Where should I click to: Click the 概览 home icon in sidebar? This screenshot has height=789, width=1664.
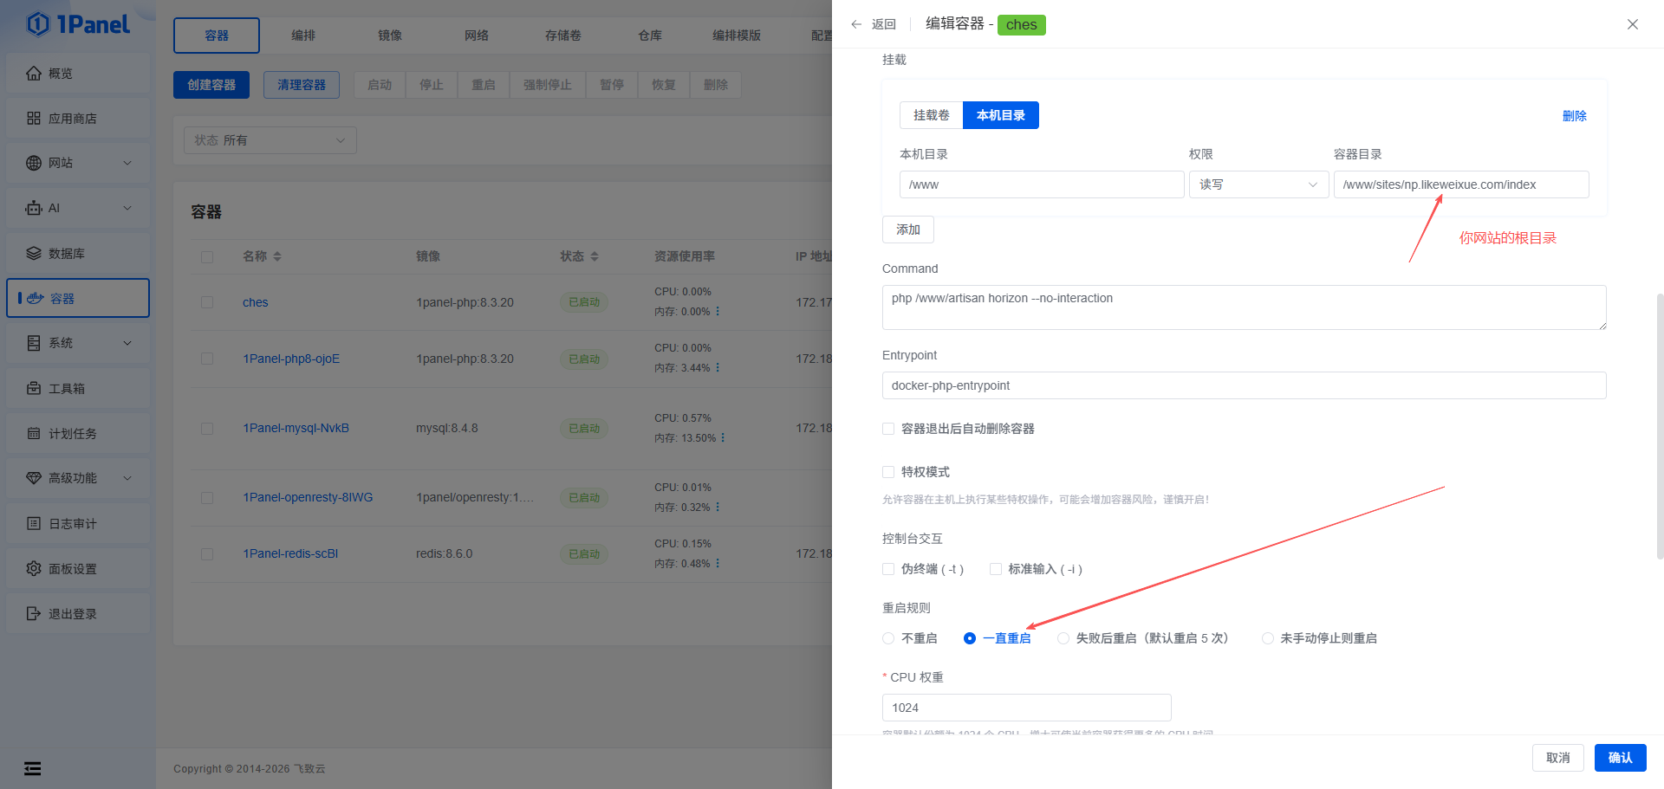pos(34,74)
